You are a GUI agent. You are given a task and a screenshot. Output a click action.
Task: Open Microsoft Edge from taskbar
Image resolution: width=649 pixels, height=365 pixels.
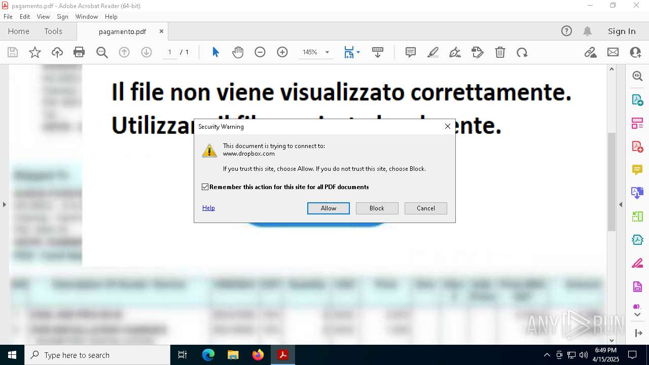208,355
